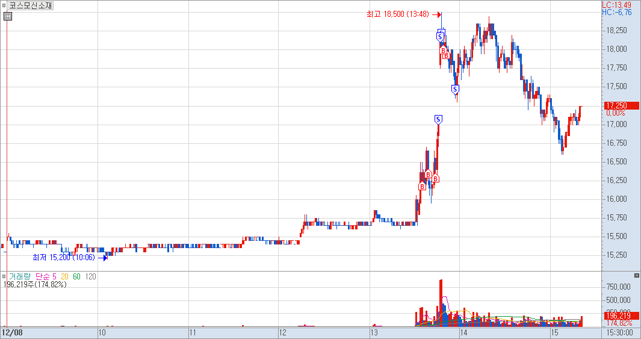This screenshot has width=641, height=339.
Task: Click 500,000 on the volume axis
Action: pyautogui.click(x=619, y=300)
